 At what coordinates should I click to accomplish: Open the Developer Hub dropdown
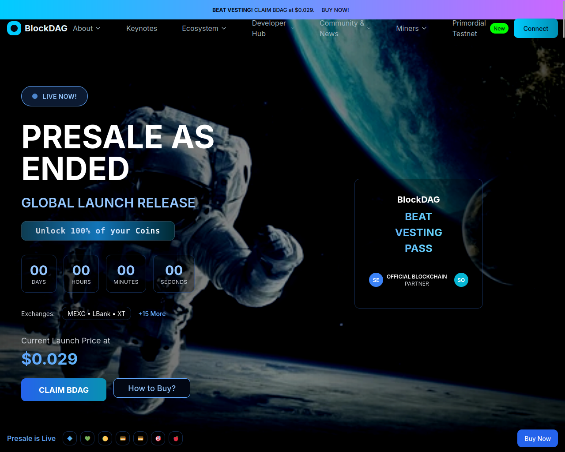(x=273, y=28)
